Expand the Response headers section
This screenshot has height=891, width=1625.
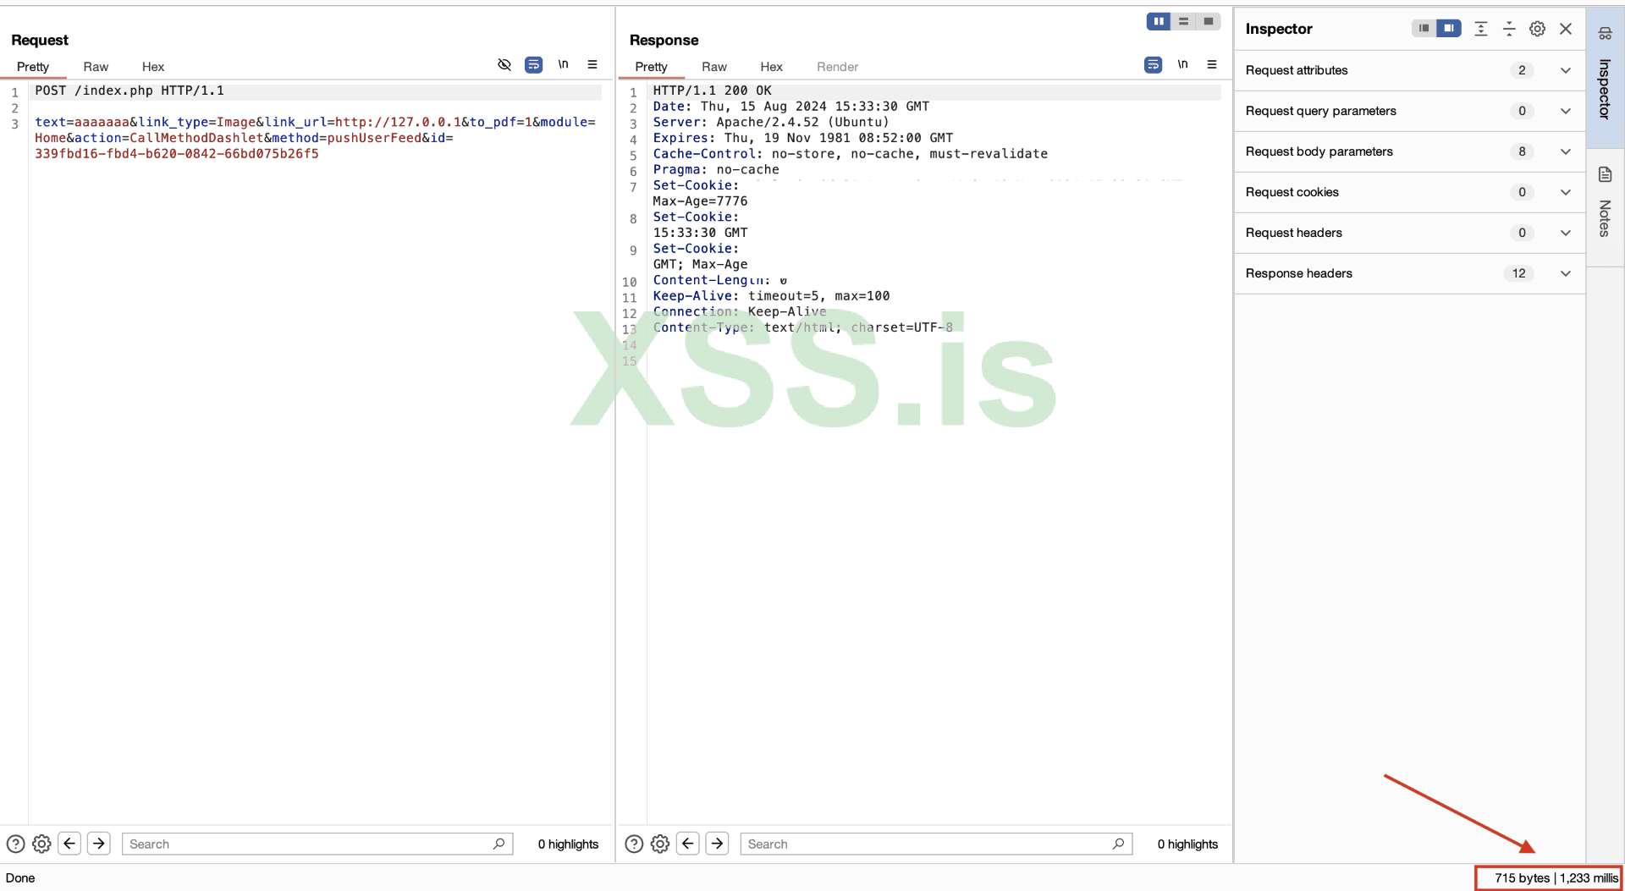(x=1566, y=273)
